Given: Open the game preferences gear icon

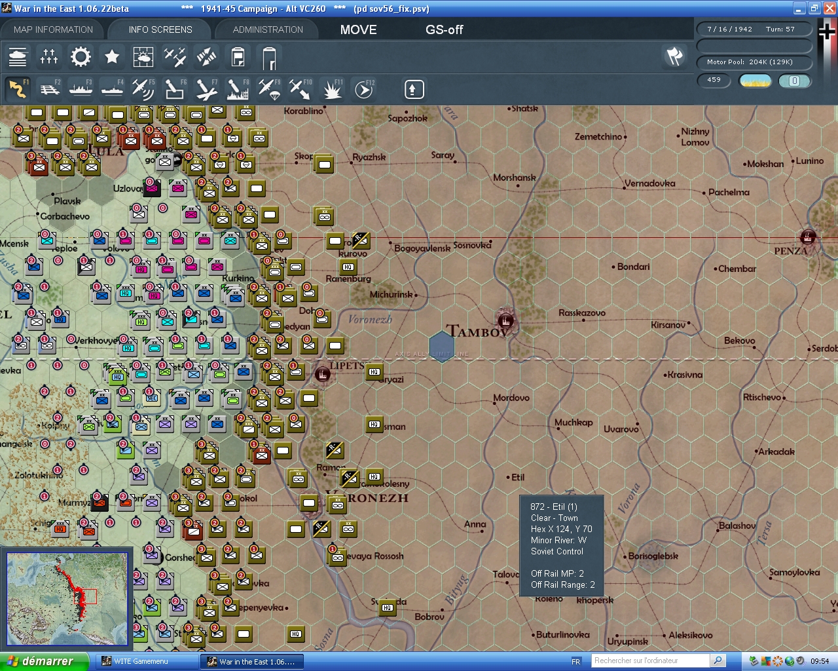Looking at the screenshot, I should pyautogui.click(x=81, y=57).
